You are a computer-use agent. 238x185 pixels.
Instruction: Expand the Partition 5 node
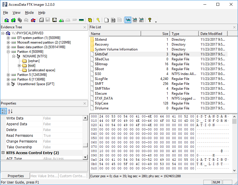8,75
